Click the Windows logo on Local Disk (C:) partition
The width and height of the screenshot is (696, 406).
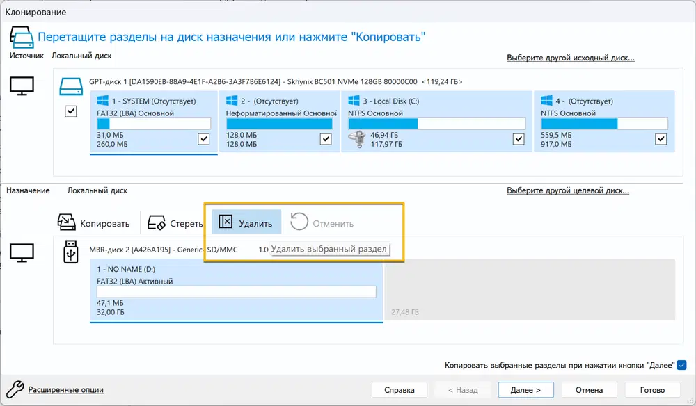[354, 101]
